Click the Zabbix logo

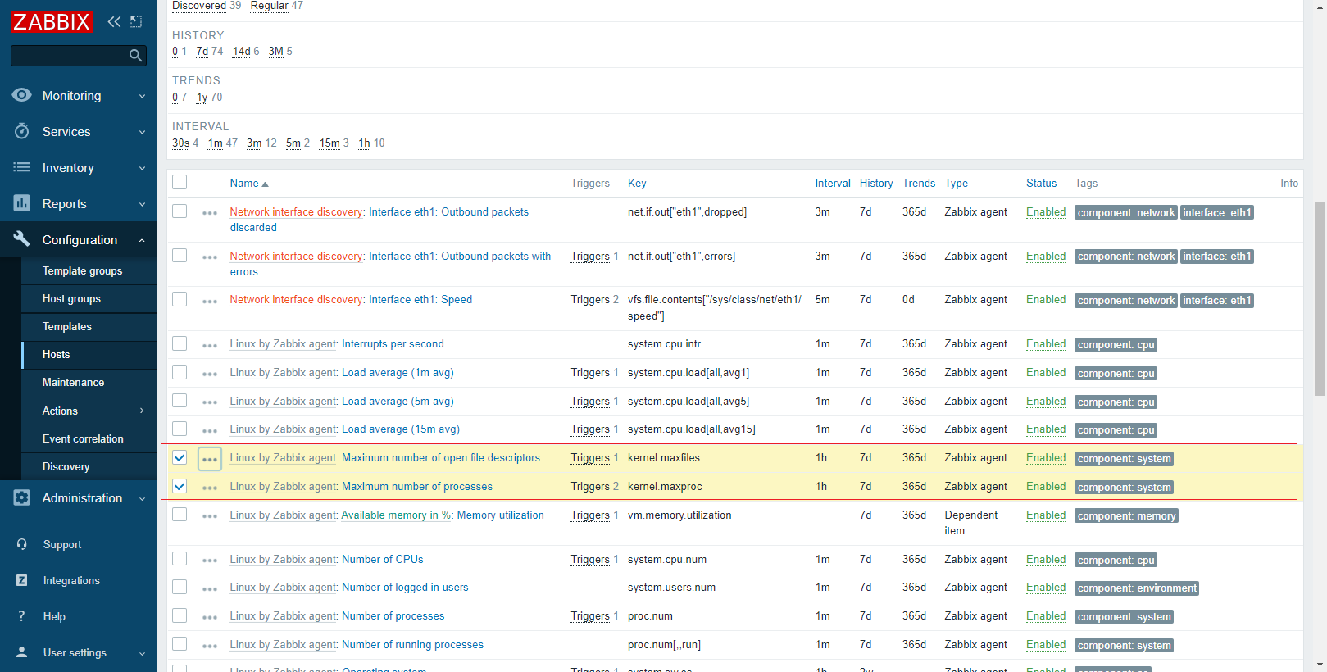coord(52,21)
